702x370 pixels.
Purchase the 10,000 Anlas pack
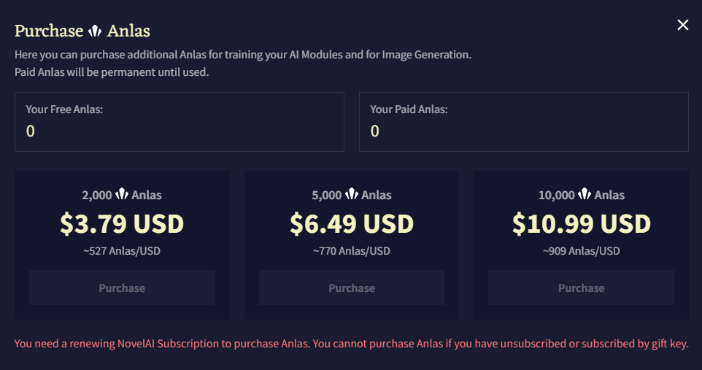point(581,288)
